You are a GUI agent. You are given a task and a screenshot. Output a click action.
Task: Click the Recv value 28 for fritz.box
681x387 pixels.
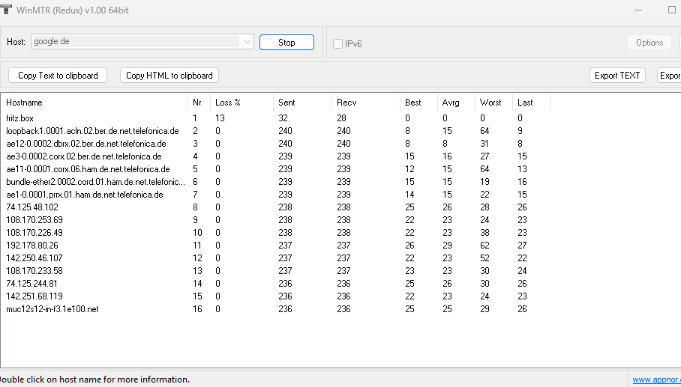[342, 118]
